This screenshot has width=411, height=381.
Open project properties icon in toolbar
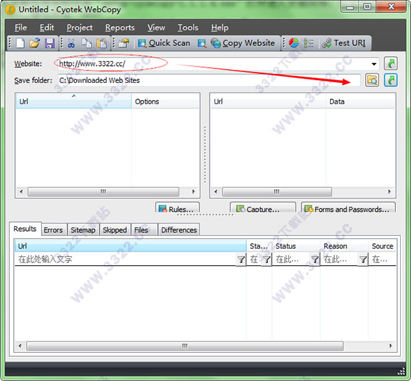124,43
